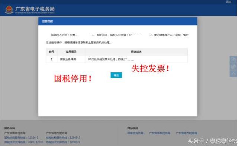Screen dimensions: 241x146
Task: Click the 广东省电子税务局 site title
Action: point(35,9)
